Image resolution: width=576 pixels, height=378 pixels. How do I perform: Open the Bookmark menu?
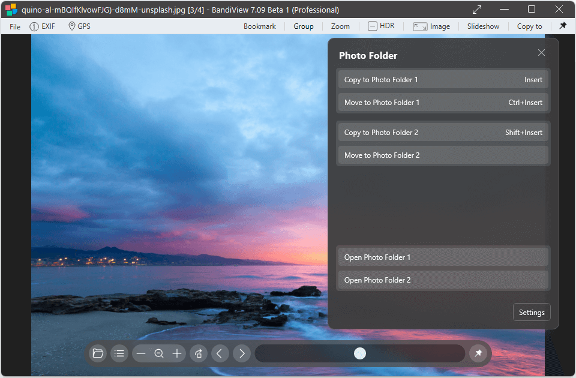260,26
